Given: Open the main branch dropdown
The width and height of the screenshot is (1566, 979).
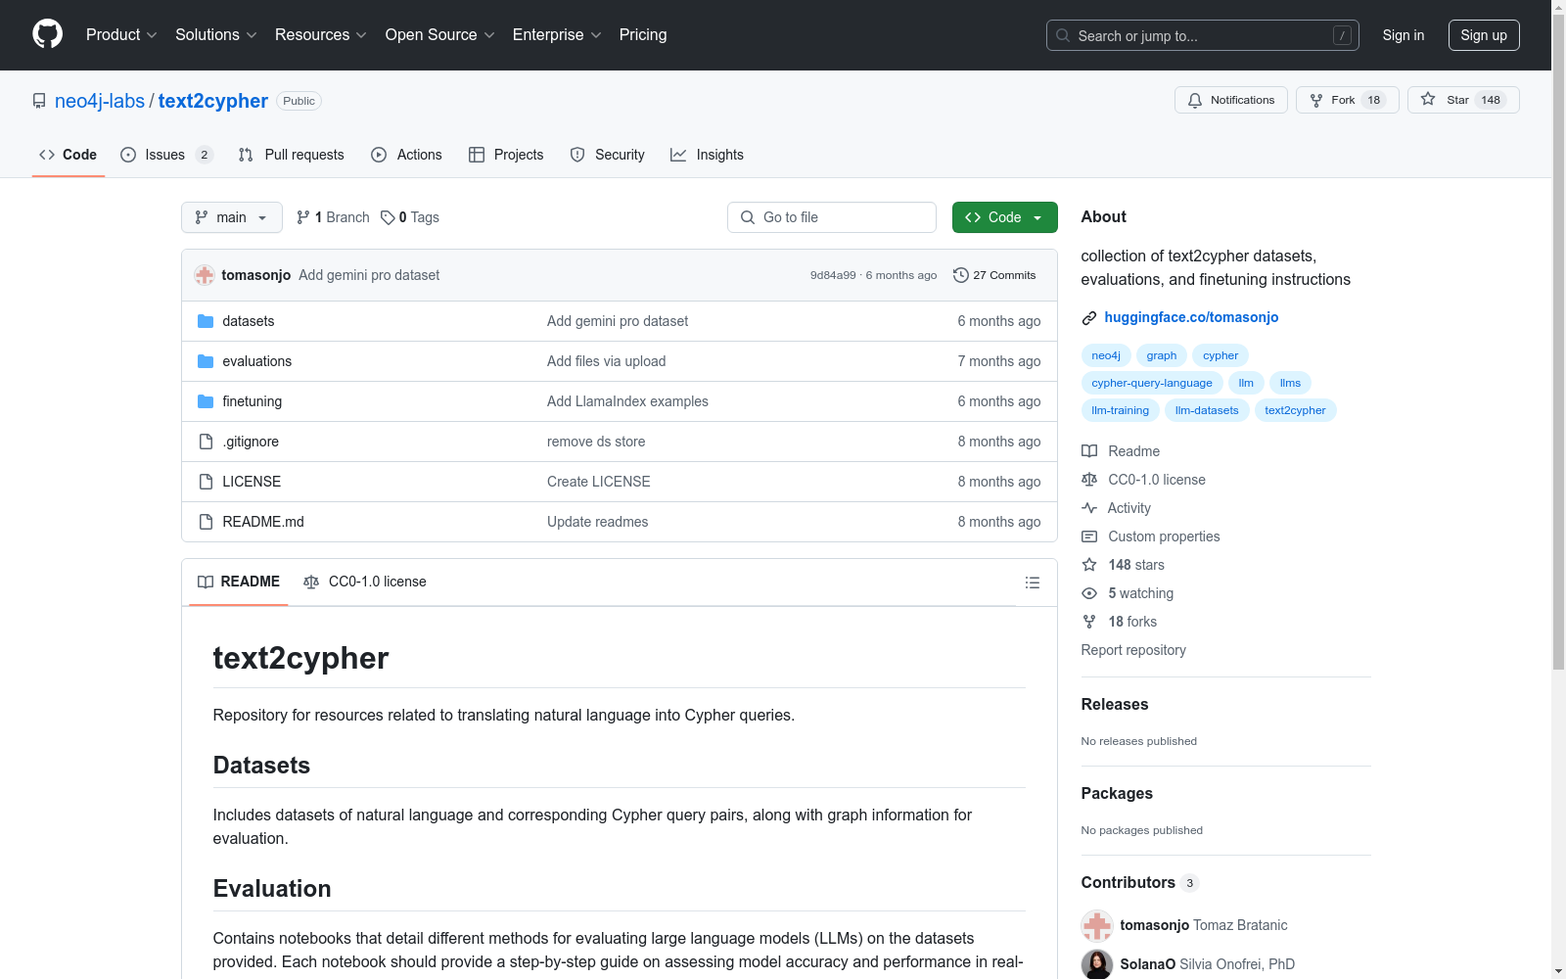Looking at the screenshot, I should [x=232, y=217].
